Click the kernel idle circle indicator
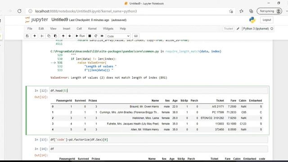The image size is (288, 162). pos(272,29)
